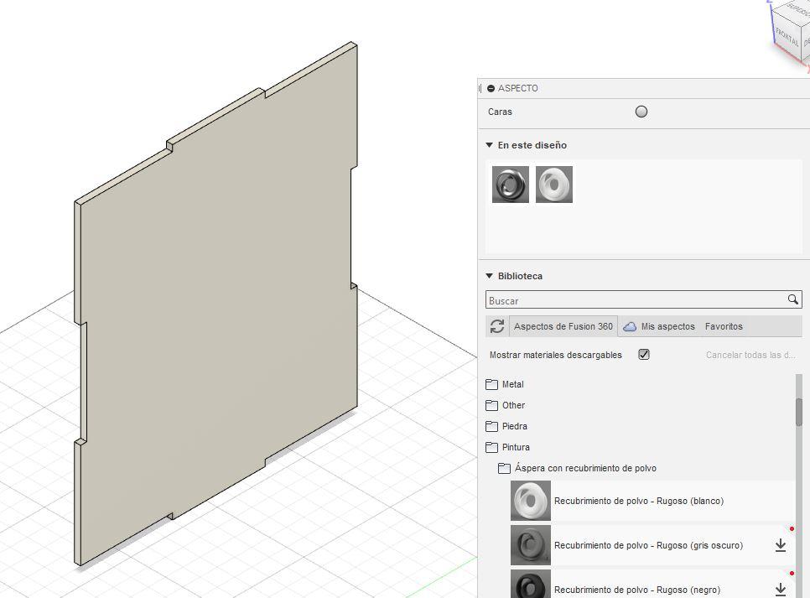The width and height of the screenshot is (810, 598).
Task: Click the ViewCube navigation cube
Action: (x=791, y=31)
